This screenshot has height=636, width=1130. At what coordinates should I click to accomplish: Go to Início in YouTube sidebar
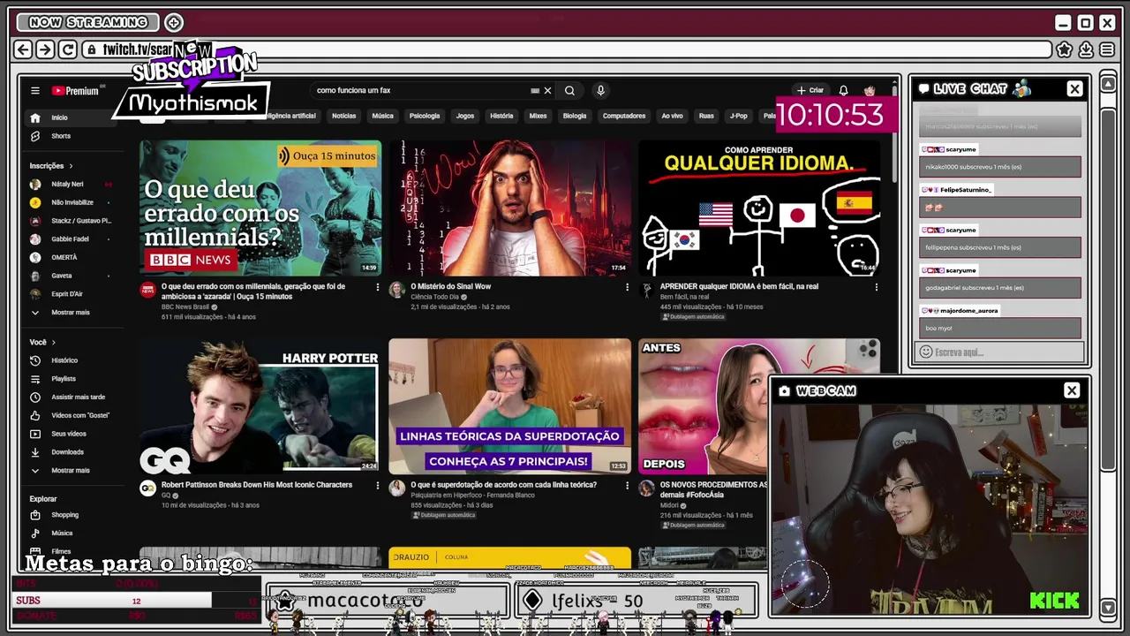click(x=69, y=117)
